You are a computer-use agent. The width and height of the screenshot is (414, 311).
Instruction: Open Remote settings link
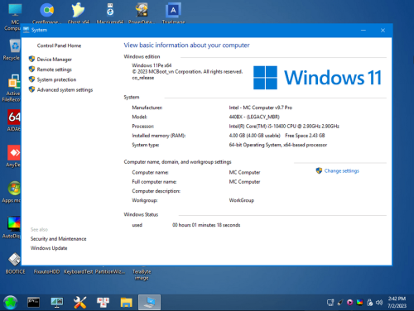point(55,69)
